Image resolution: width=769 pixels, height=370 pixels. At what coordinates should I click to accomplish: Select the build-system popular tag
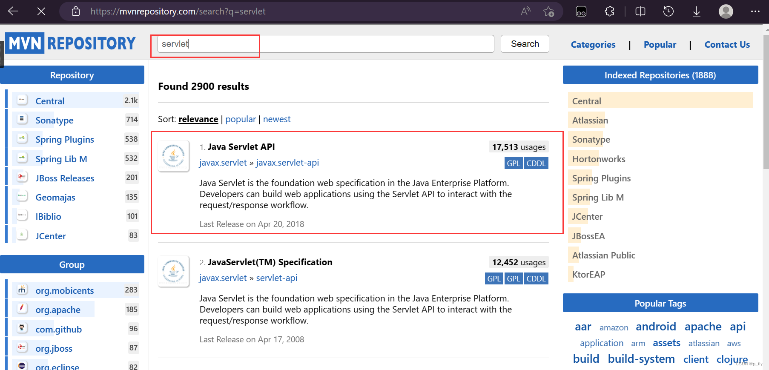(641, 359)
